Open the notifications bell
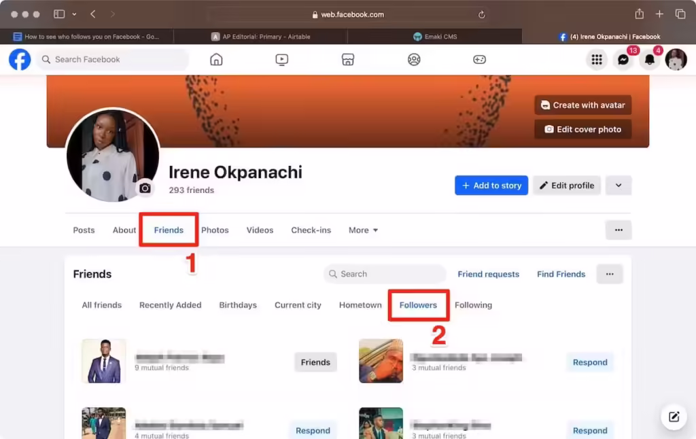The width and height of the screenshot is (696, 439). [x=649, y=60]
